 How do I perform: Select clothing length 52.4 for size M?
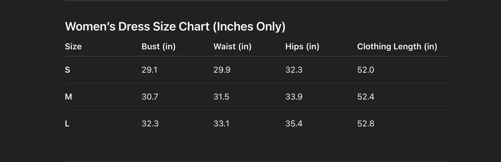(x=365, y=97)
